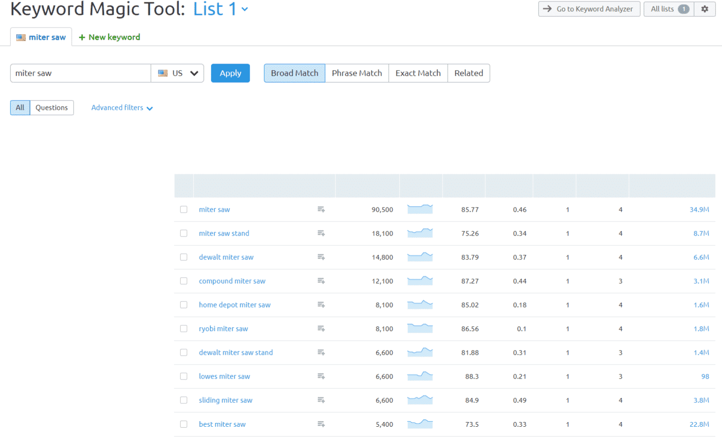
Task: Open the dewalt miter saw stand link
Action: [236, 352]
